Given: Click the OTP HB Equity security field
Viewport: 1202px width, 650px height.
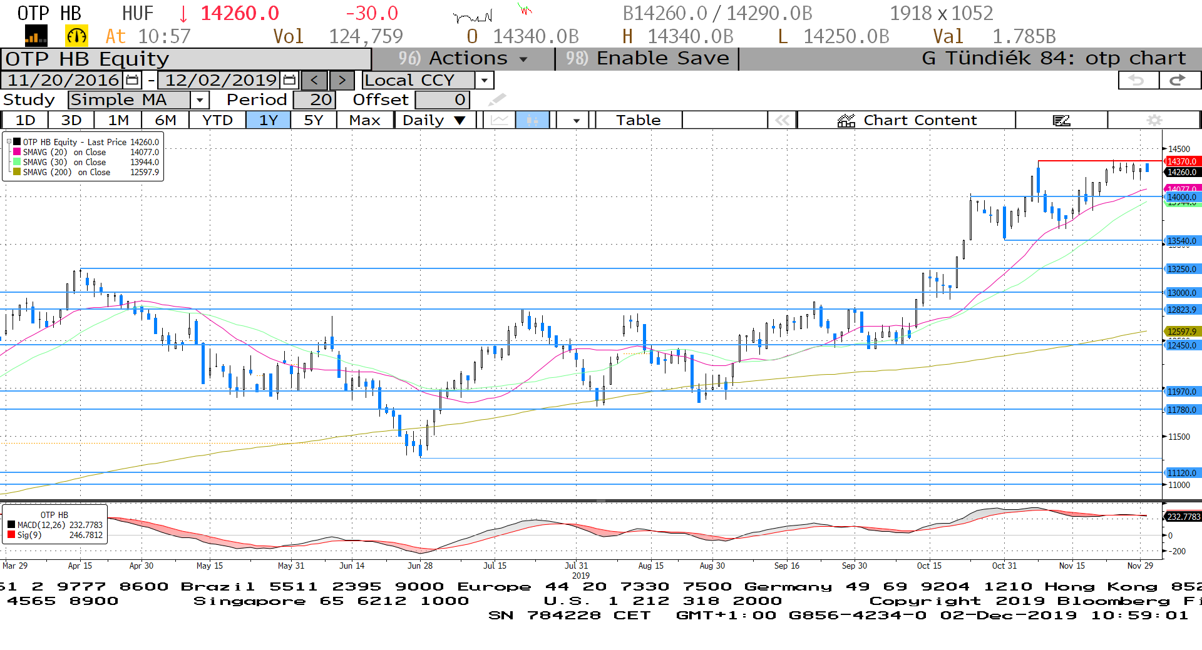Looking at the screenshot, I should pos(187,59).
